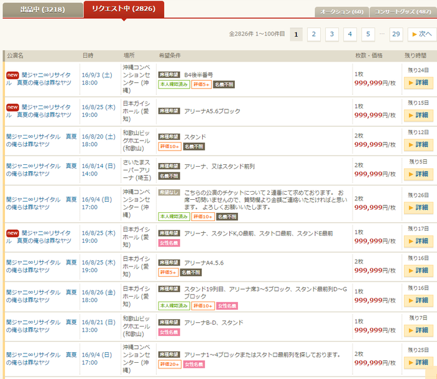
Task: Click the 女性名義 tag in アリーナB-D row
Action: (169, 332)
